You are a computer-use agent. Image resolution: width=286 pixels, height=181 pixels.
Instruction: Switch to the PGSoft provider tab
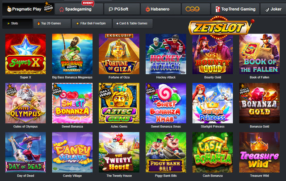tap(122, 9)
